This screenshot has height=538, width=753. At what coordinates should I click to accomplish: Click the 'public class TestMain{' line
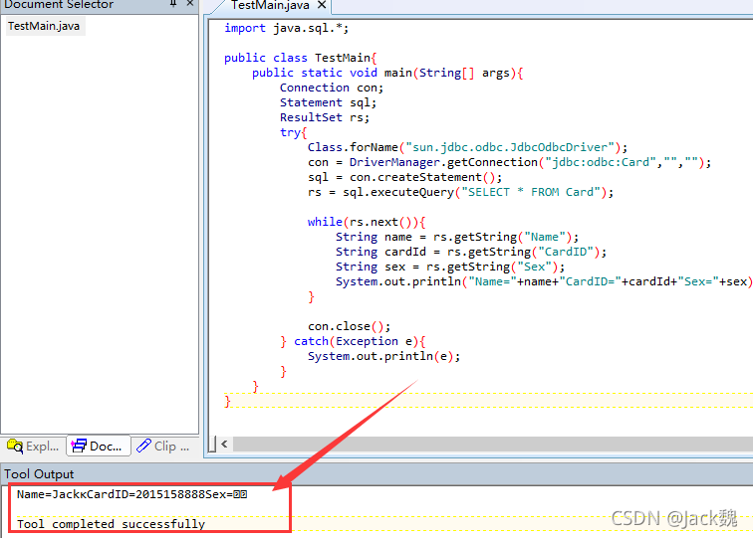301,58
